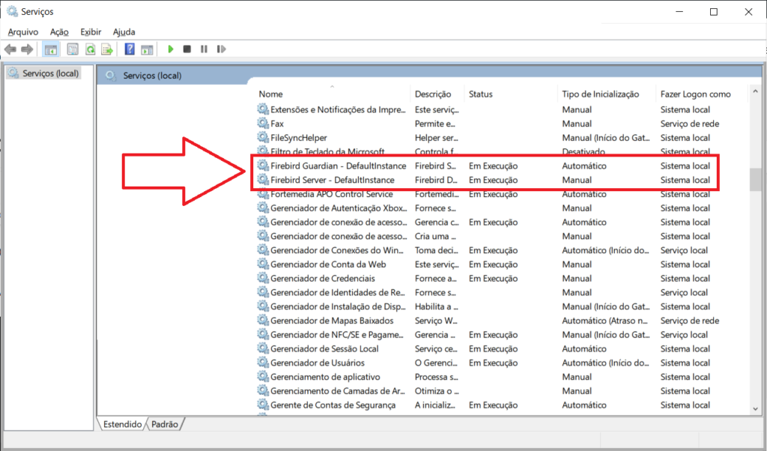Click the Forward arrow in the toolbar
The height and width of the screenshot is (451, 767).
click(x=27, y=49)
